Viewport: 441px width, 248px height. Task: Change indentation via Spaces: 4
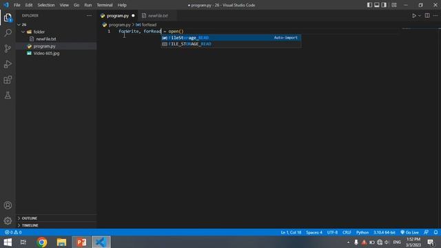click(314, 232)
